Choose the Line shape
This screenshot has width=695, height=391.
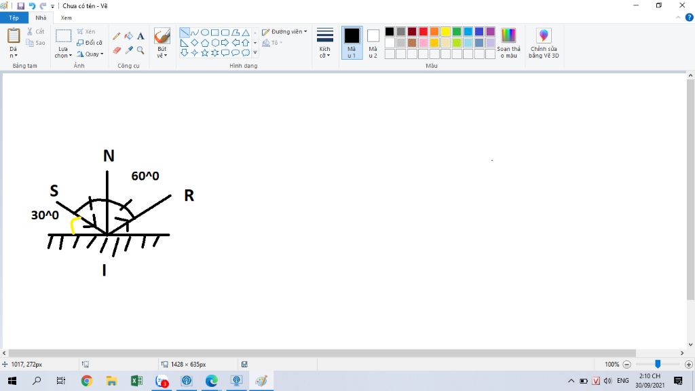tap(185, 33)
